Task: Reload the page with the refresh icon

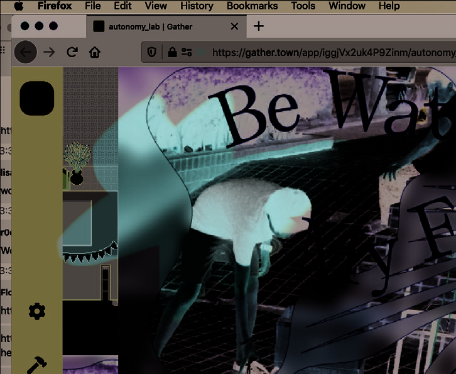Action: point(72,52)
